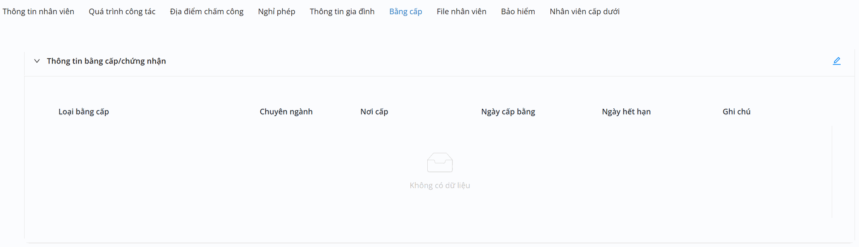859x247 pixels.
Task: Collapse the Thông tin bằng cấp/chứng nhận section
Action: (37, 61)
